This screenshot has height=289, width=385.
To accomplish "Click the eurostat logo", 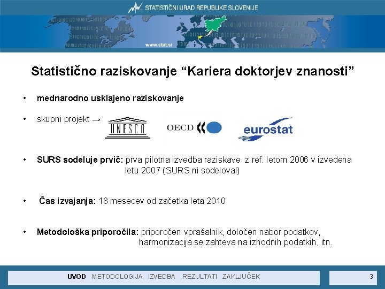I will [266, 130].
